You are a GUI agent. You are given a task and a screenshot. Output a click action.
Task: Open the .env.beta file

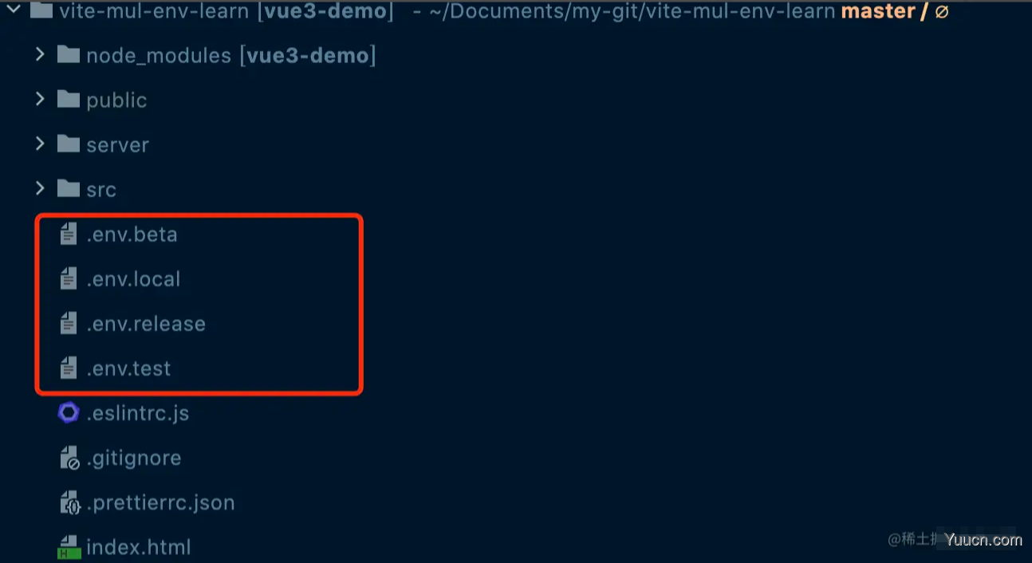point(132,234)
